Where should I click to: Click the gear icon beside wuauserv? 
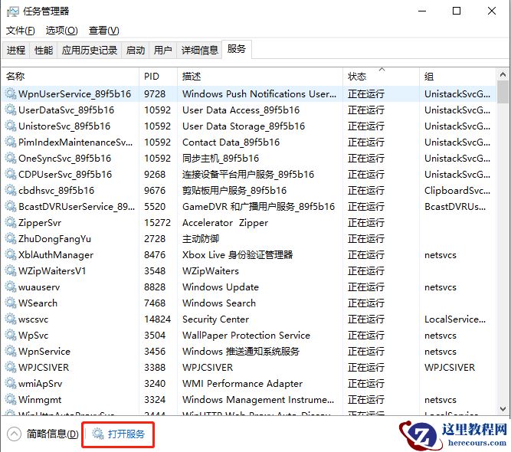[x=11, y=287]
